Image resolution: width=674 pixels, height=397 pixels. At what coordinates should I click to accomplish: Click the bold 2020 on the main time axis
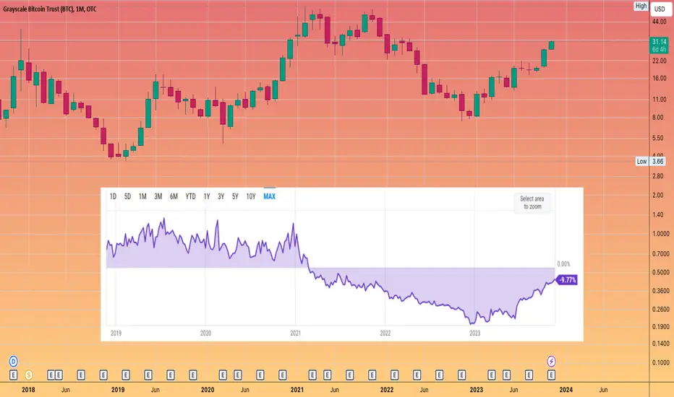coord(208,390)
